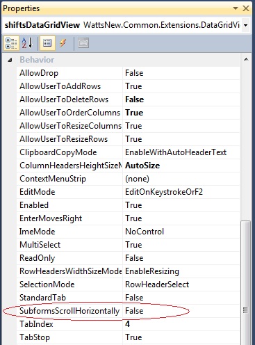Screen dimensions: 255x345
Task: Sort properties alphabetically with A-Z icon
Action: tap(27, 43)
